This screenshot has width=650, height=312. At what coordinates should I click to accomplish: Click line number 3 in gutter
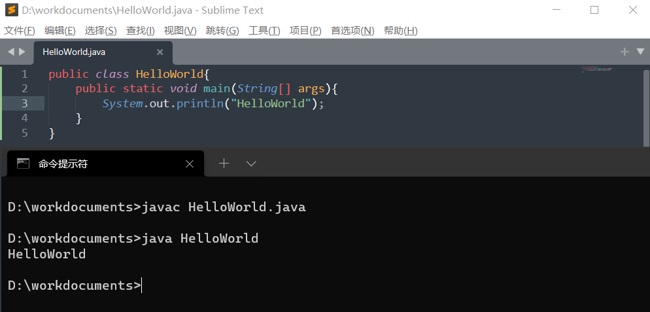[24, 103]
